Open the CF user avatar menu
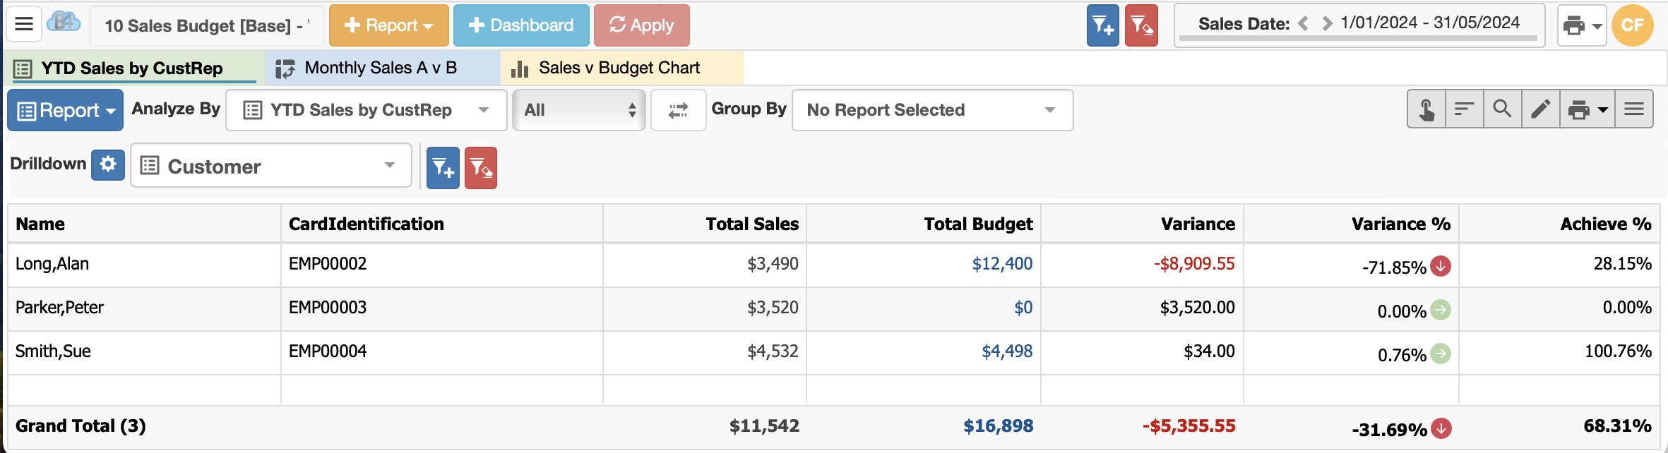 click(x=1632, y=25)
